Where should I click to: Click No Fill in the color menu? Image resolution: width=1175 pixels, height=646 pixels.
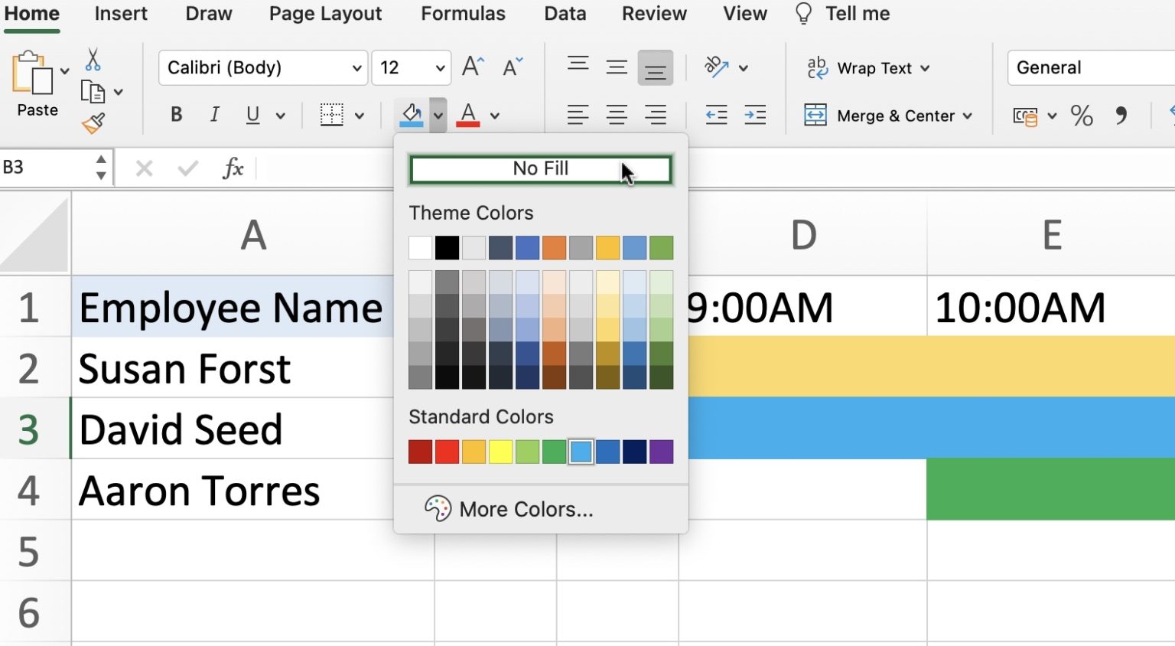pyautogui.click(x=541, y=168)
